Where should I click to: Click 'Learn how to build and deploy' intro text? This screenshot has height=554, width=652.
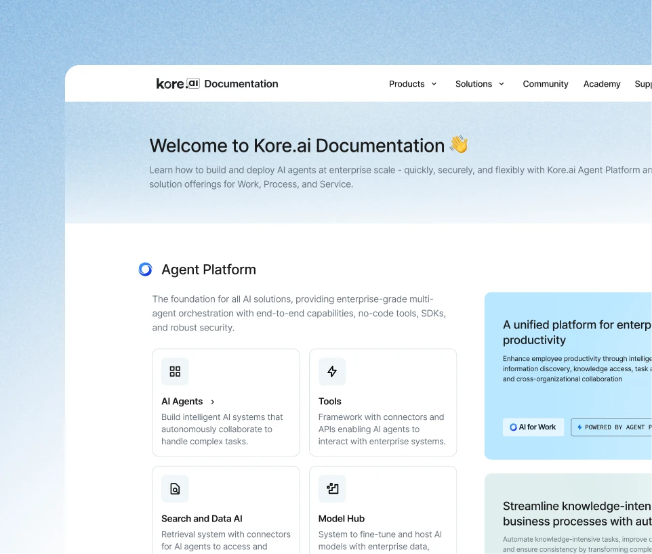(401, 177)
